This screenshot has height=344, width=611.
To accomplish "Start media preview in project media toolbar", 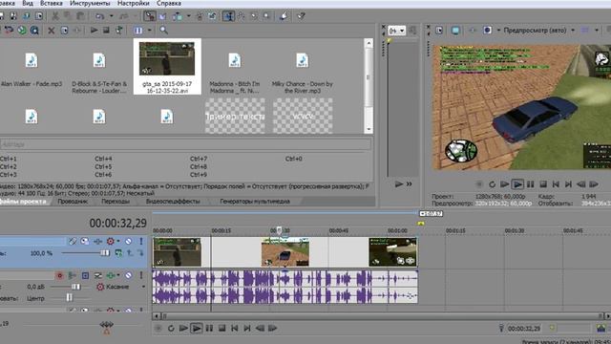I will (94, 30).
